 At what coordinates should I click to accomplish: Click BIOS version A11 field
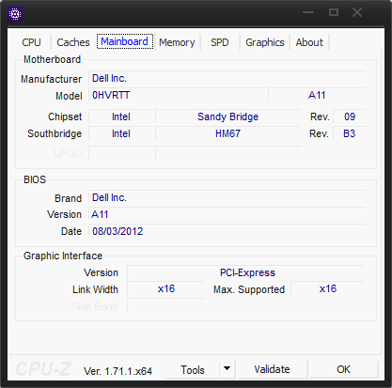pos(227,214)
